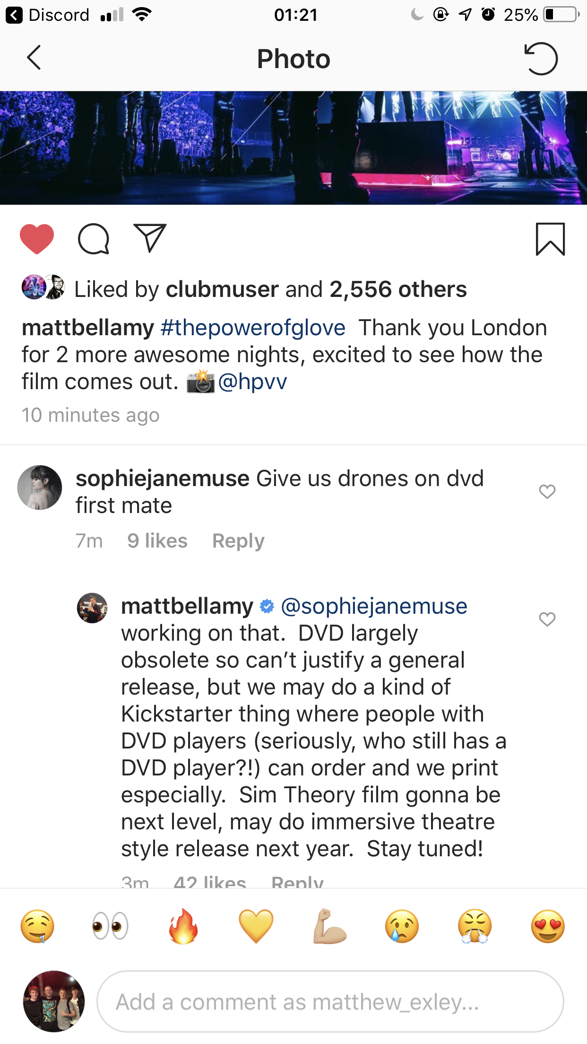Tap the Add a comment field

(331, 1001)
